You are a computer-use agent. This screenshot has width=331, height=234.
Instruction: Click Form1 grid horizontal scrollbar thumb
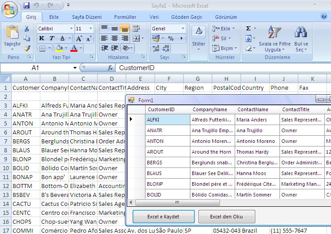[x=177, y=203]
